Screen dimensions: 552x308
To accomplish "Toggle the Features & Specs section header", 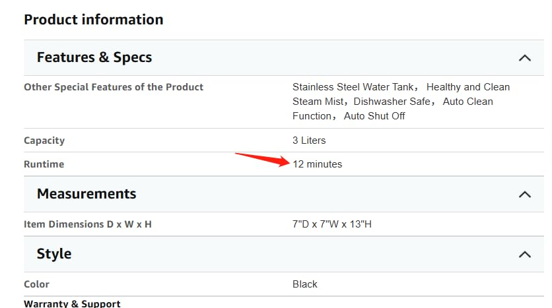I will click(x=94, y=57).
